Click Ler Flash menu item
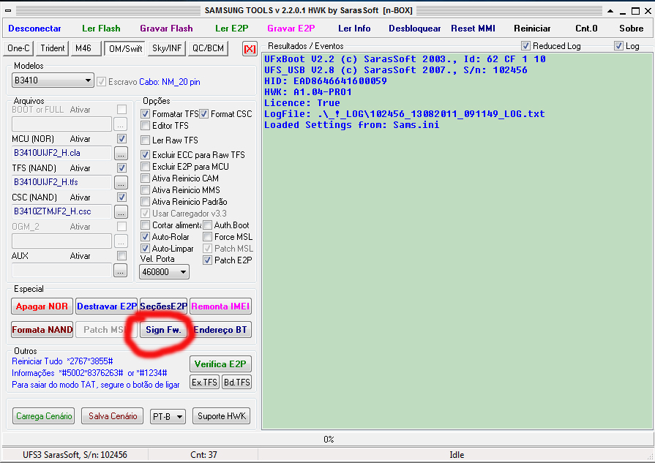This screenshot has width=655, height=463. (101, 29)
